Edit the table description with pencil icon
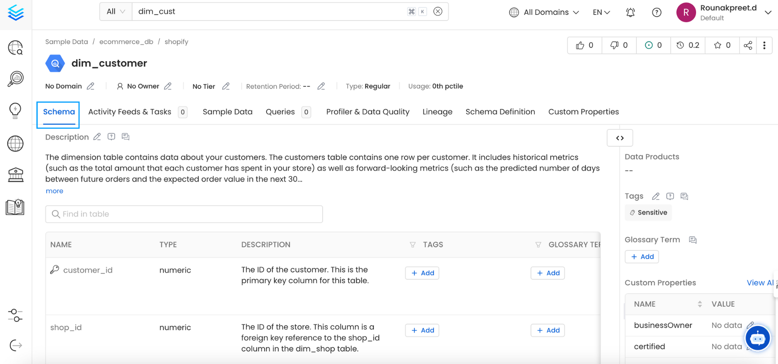 (97, 137)
